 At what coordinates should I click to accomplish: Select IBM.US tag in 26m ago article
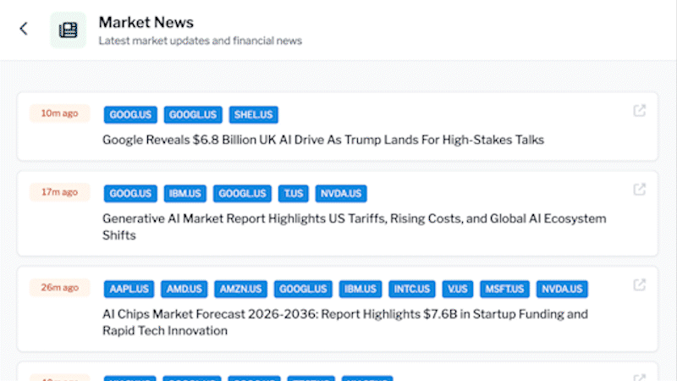coord(361,289)
